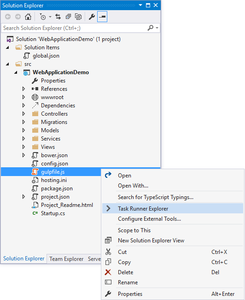Choose New Solution Explorer View entry
The image size is (245, 300).
173,241
